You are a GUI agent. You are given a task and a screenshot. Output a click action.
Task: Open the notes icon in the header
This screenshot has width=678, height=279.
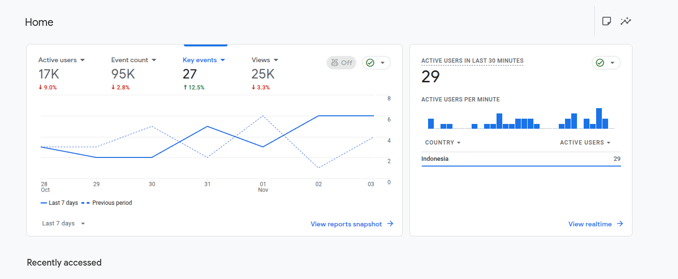pos(606,21)
